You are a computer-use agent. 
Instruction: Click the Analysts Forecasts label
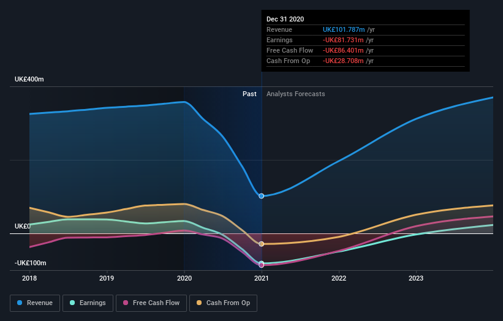click(x=295, y=94)
